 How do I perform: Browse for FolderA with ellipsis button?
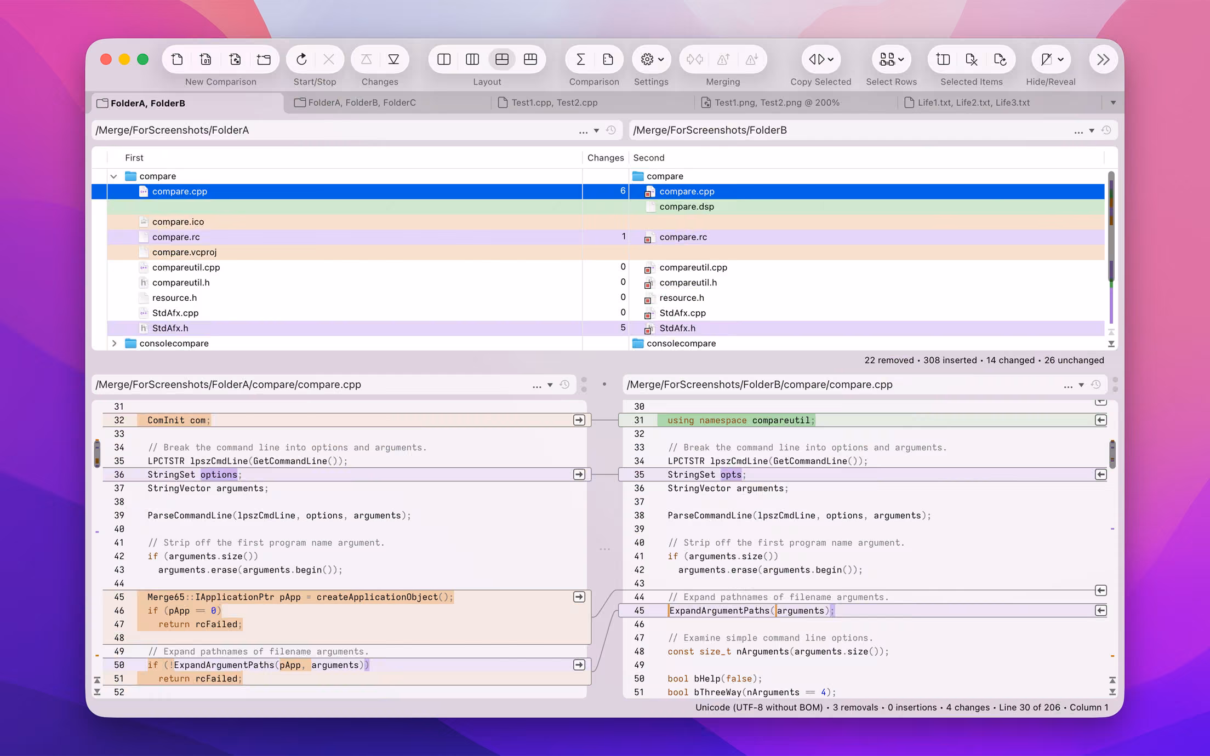click(x=583, y=131)
